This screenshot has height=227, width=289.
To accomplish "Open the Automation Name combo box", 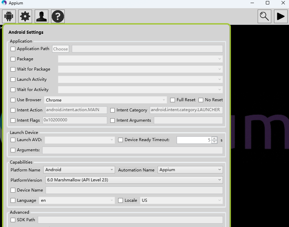I will tap(190, 170).
